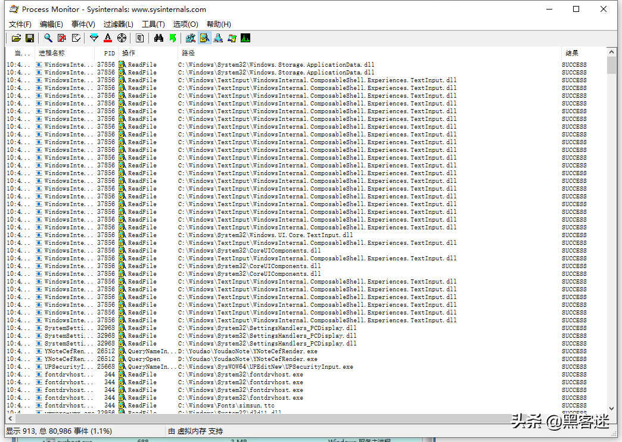
Task: Open a saved log with the Open icon
Action: click(16, 38)
